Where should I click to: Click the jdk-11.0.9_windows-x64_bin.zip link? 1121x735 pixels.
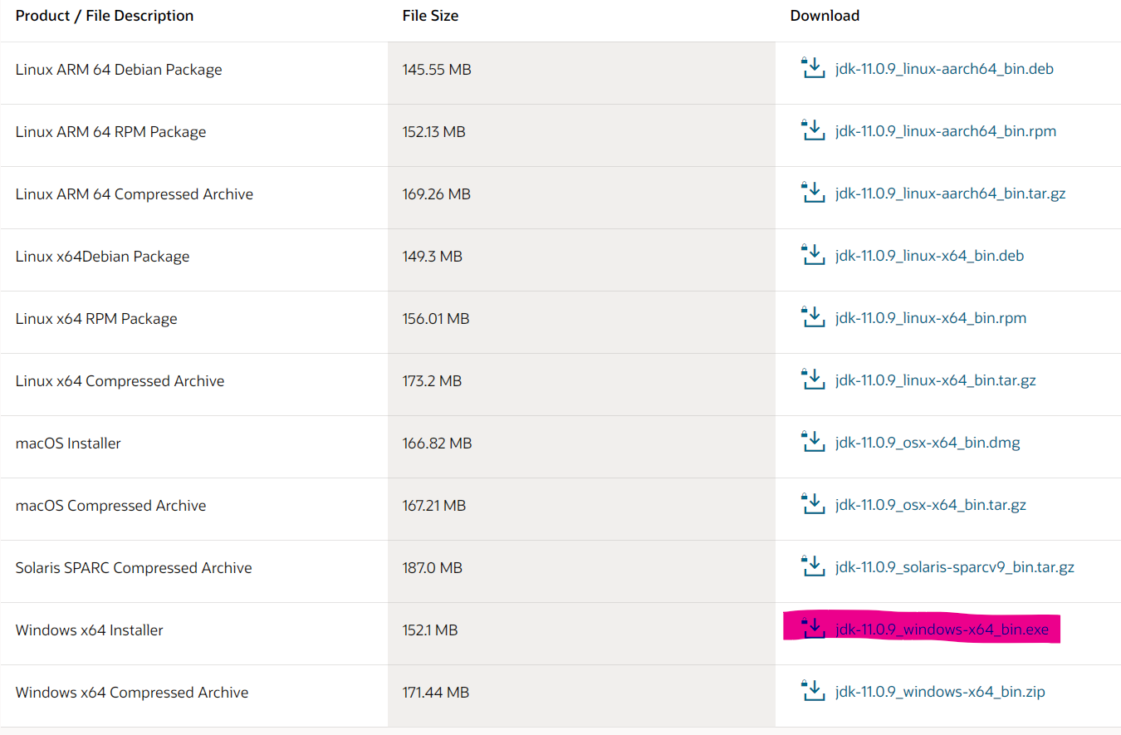pos(940,692)
